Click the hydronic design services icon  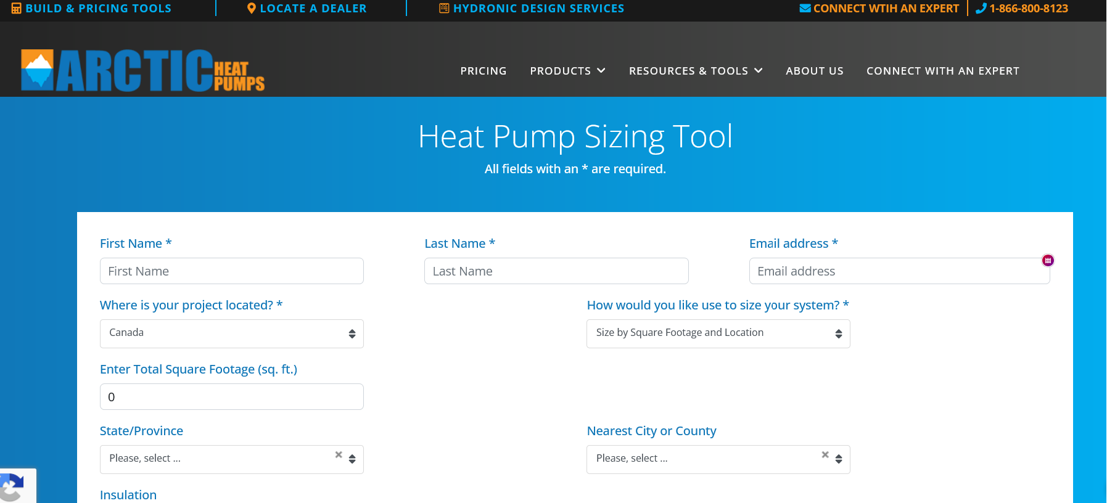444,8
